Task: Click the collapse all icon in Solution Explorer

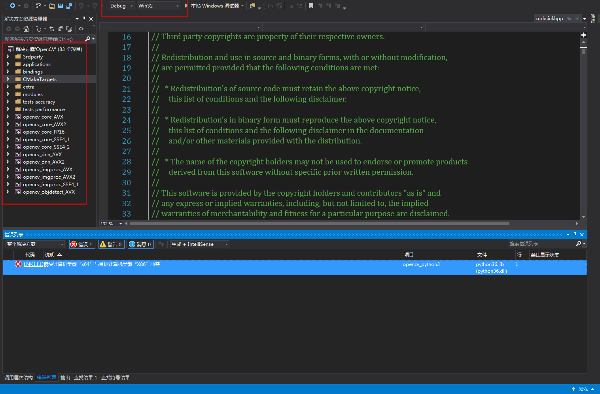Action: click(x=61, y=29)
